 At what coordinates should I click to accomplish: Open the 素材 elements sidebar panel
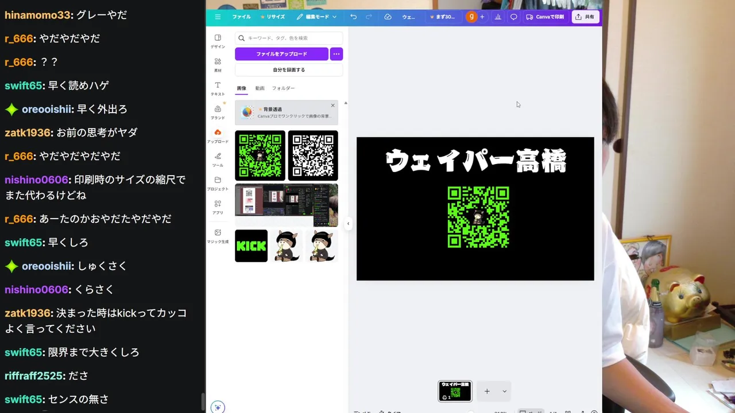pyautogui.click(x=218, y=65)
